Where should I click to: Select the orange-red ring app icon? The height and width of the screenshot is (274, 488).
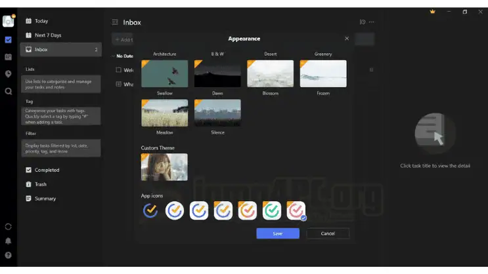click(248, 210)
